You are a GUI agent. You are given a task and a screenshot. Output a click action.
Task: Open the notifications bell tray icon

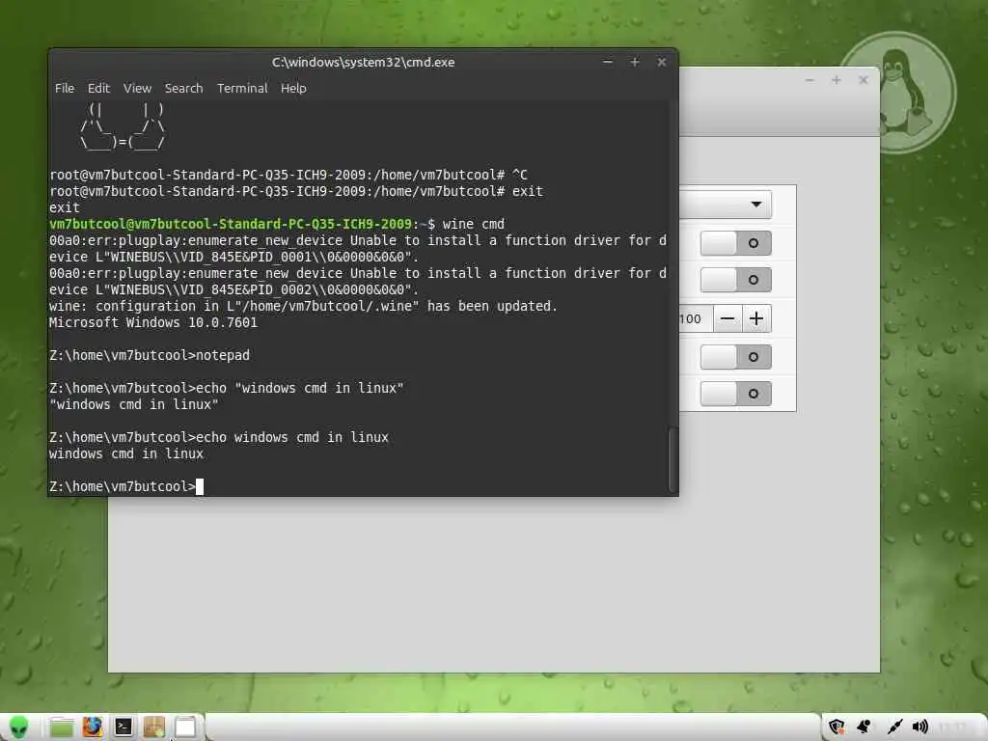[x=864, y=727]
